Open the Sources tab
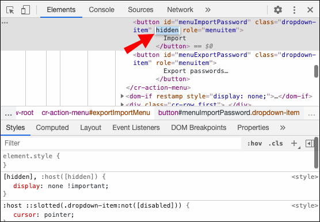Viewport: 320px width, 222px height. 140,10
